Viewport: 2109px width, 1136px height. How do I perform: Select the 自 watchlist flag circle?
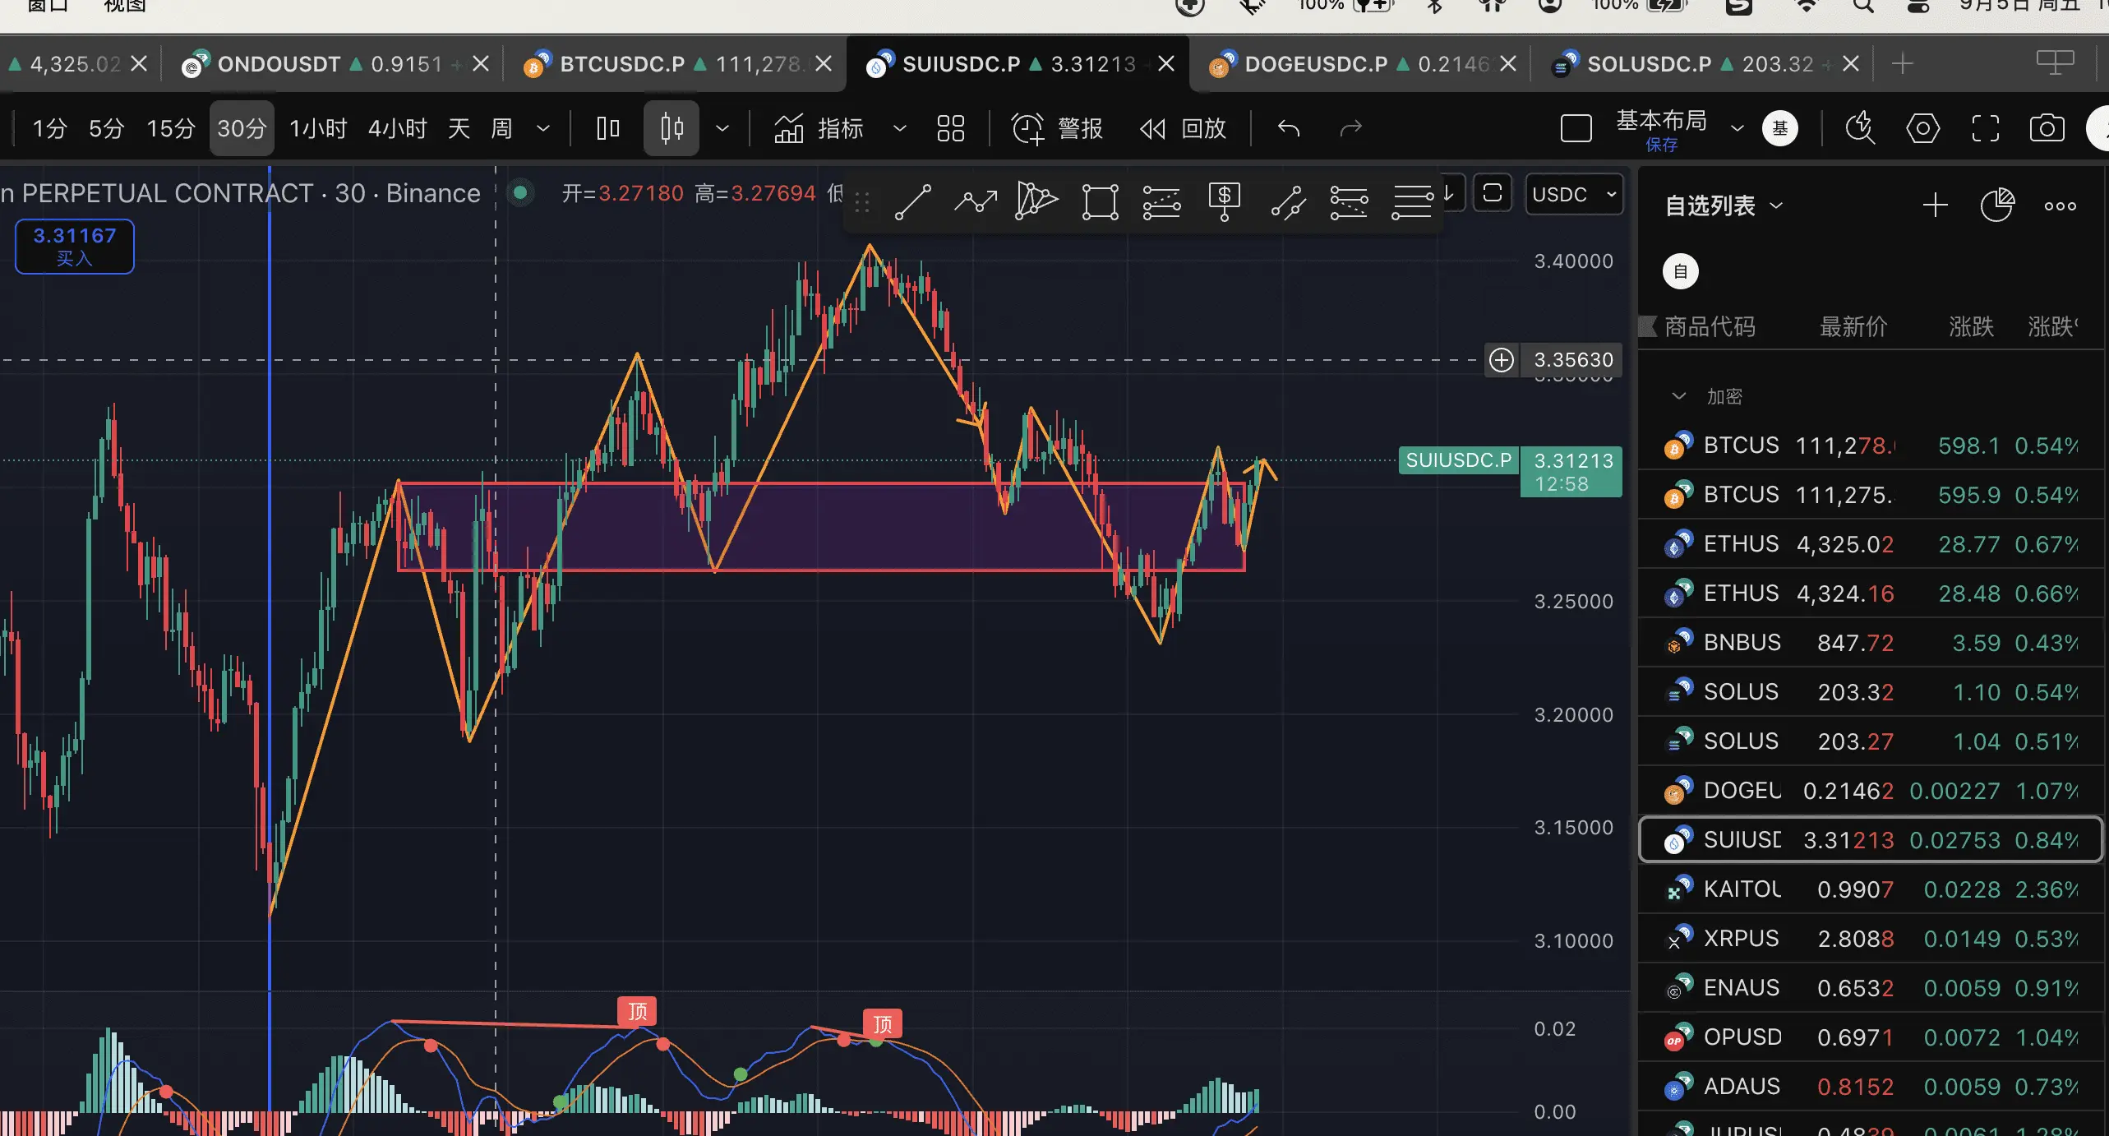pyautogui.click(x=1680, y=271)
